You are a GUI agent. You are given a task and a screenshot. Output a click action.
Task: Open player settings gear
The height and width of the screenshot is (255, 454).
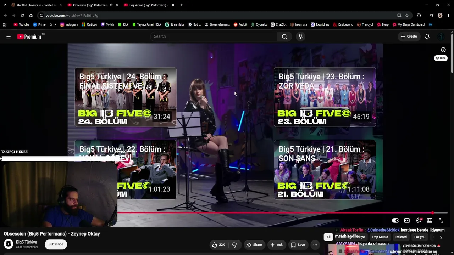pos(419,220)
